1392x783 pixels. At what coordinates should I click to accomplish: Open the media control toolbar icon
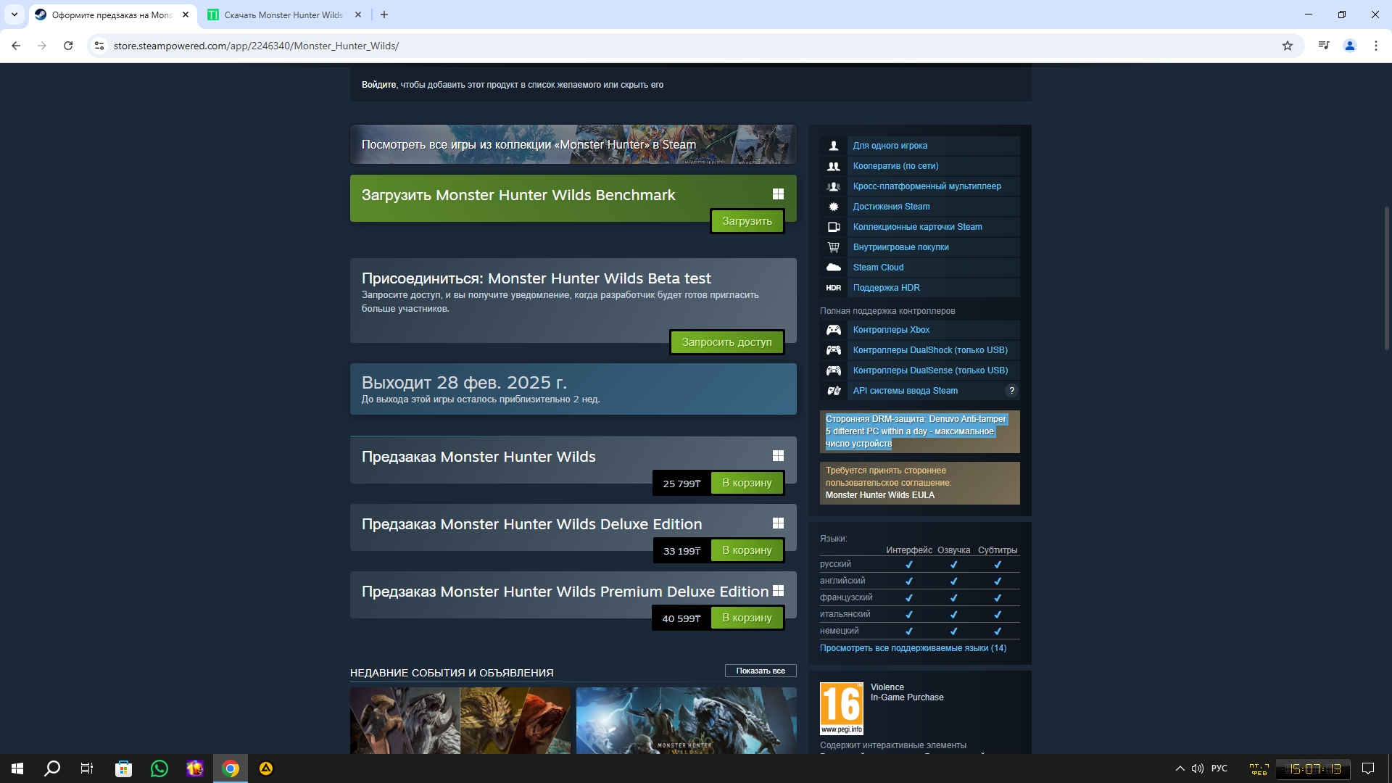(1324, 46)
